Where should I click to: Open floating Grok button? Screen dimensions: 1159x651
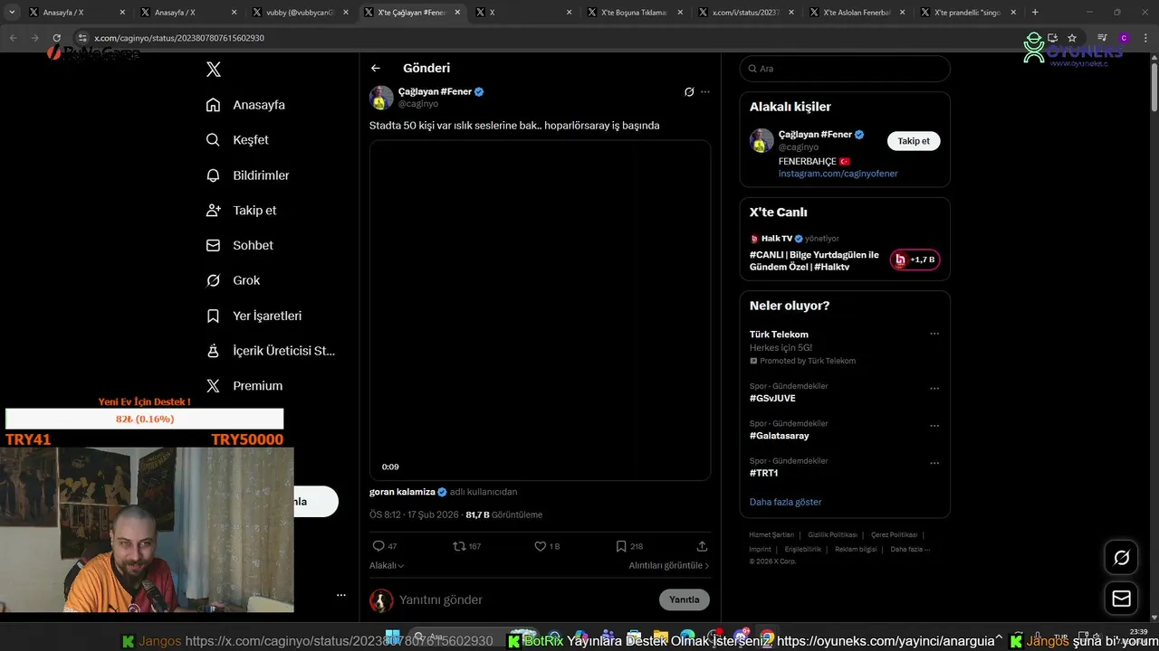pos(1121,558)
